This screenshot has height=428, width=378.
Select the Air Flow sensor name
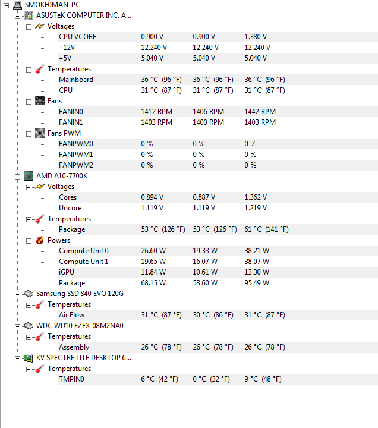click(72, 315)
